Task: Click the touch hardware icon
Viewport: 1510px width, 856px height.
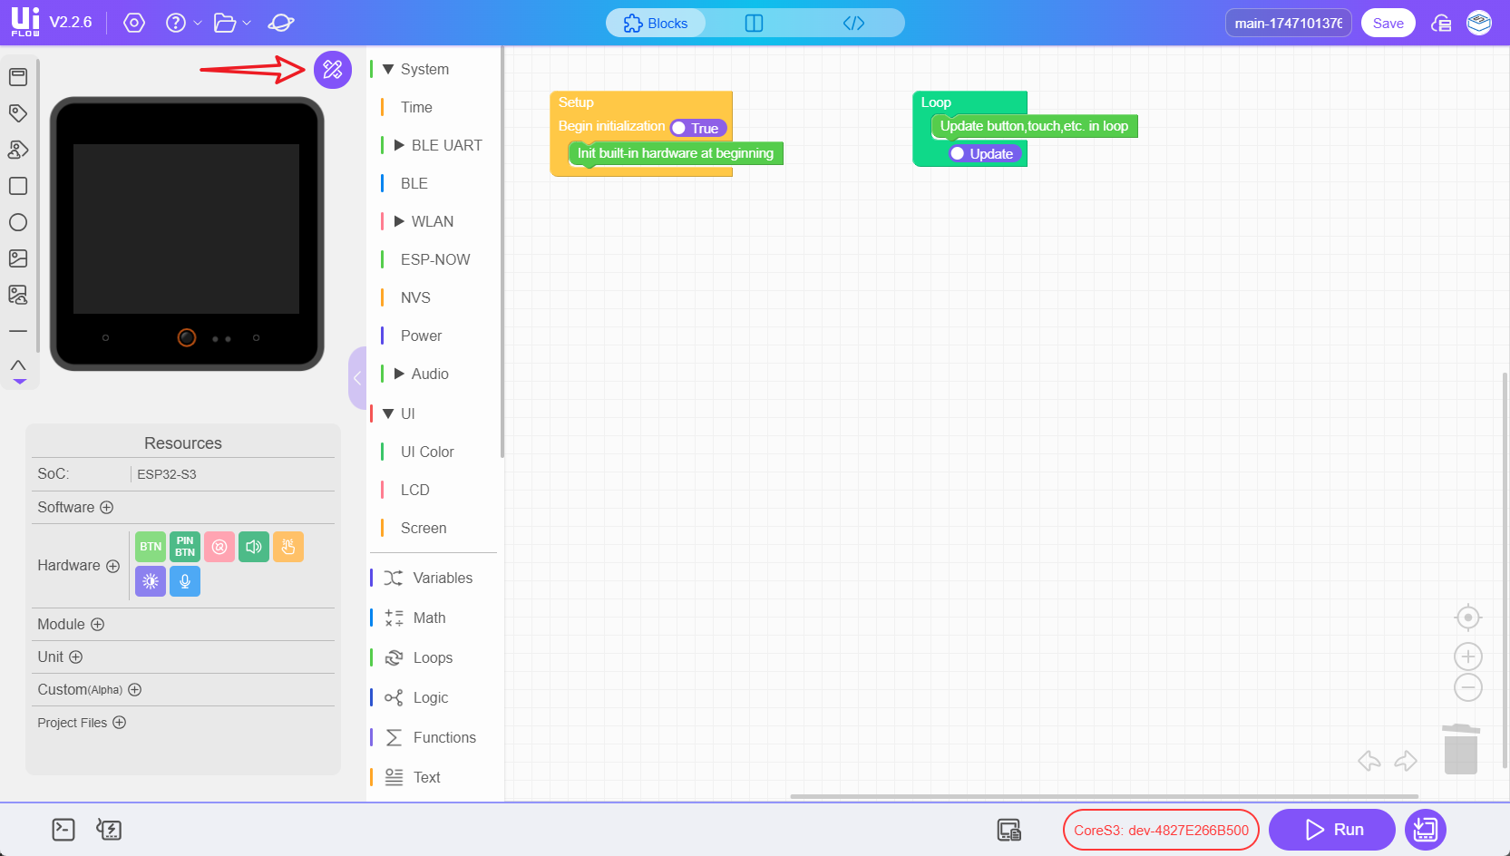Action: (x=288, y=547)
